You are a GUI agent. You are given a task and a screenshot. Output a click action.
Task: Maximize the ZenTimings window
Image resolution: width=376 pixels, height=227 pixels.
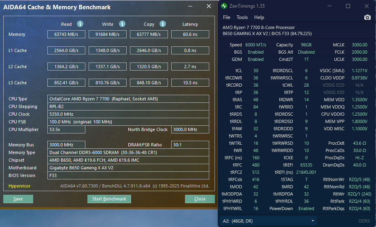[348, 6]
